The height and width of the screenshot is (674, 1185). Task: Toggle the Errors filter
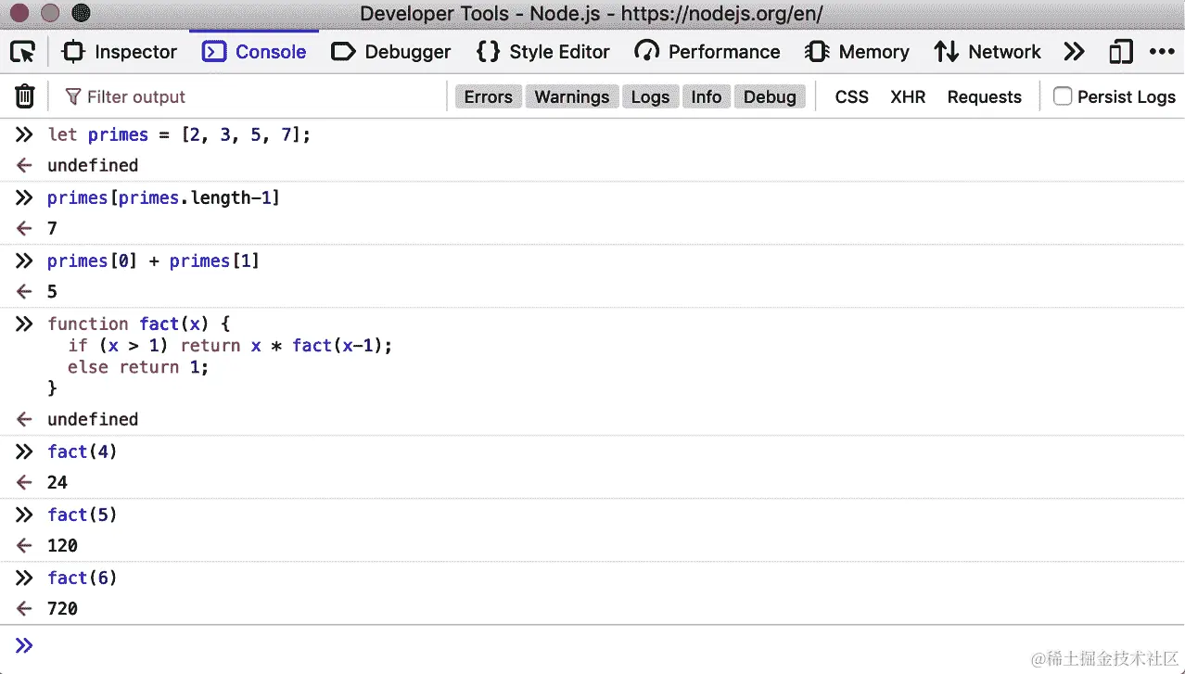[x=489, y=96]
